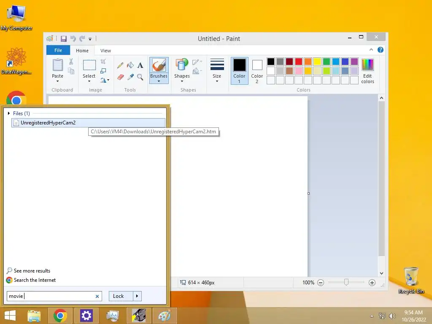The height and width of the screenshot is (324, 432).
Task: Select the Pencil tool in Paint
Action: 120,65
